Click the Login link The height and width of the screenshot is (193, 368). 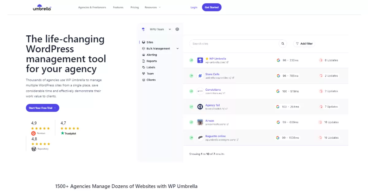[194, 7]
